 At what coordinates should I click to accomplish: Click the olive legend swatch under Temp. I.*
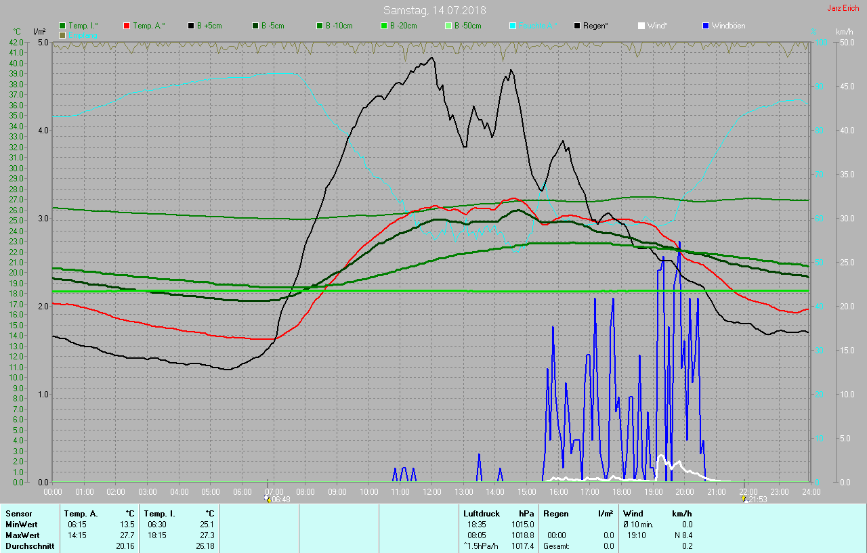(x=62, y=35)
